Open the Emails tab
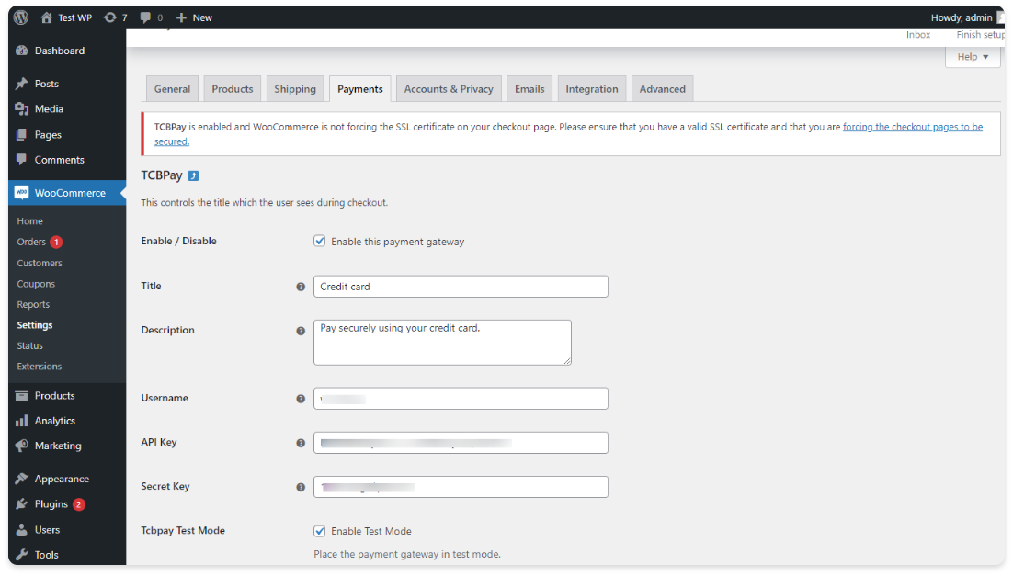Image resolution: width=1013 pixels, height=576 pixels. 529,89
